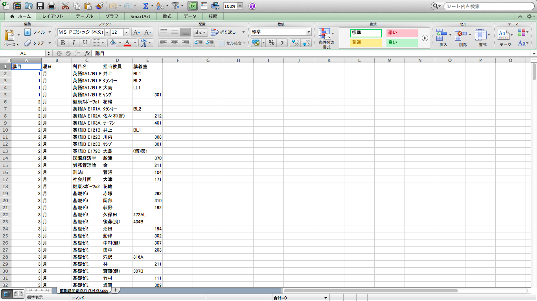Click the AutoSum sigma icon
Image resolution: width=537 pixels, height=301 pixels.
point(145,6)
